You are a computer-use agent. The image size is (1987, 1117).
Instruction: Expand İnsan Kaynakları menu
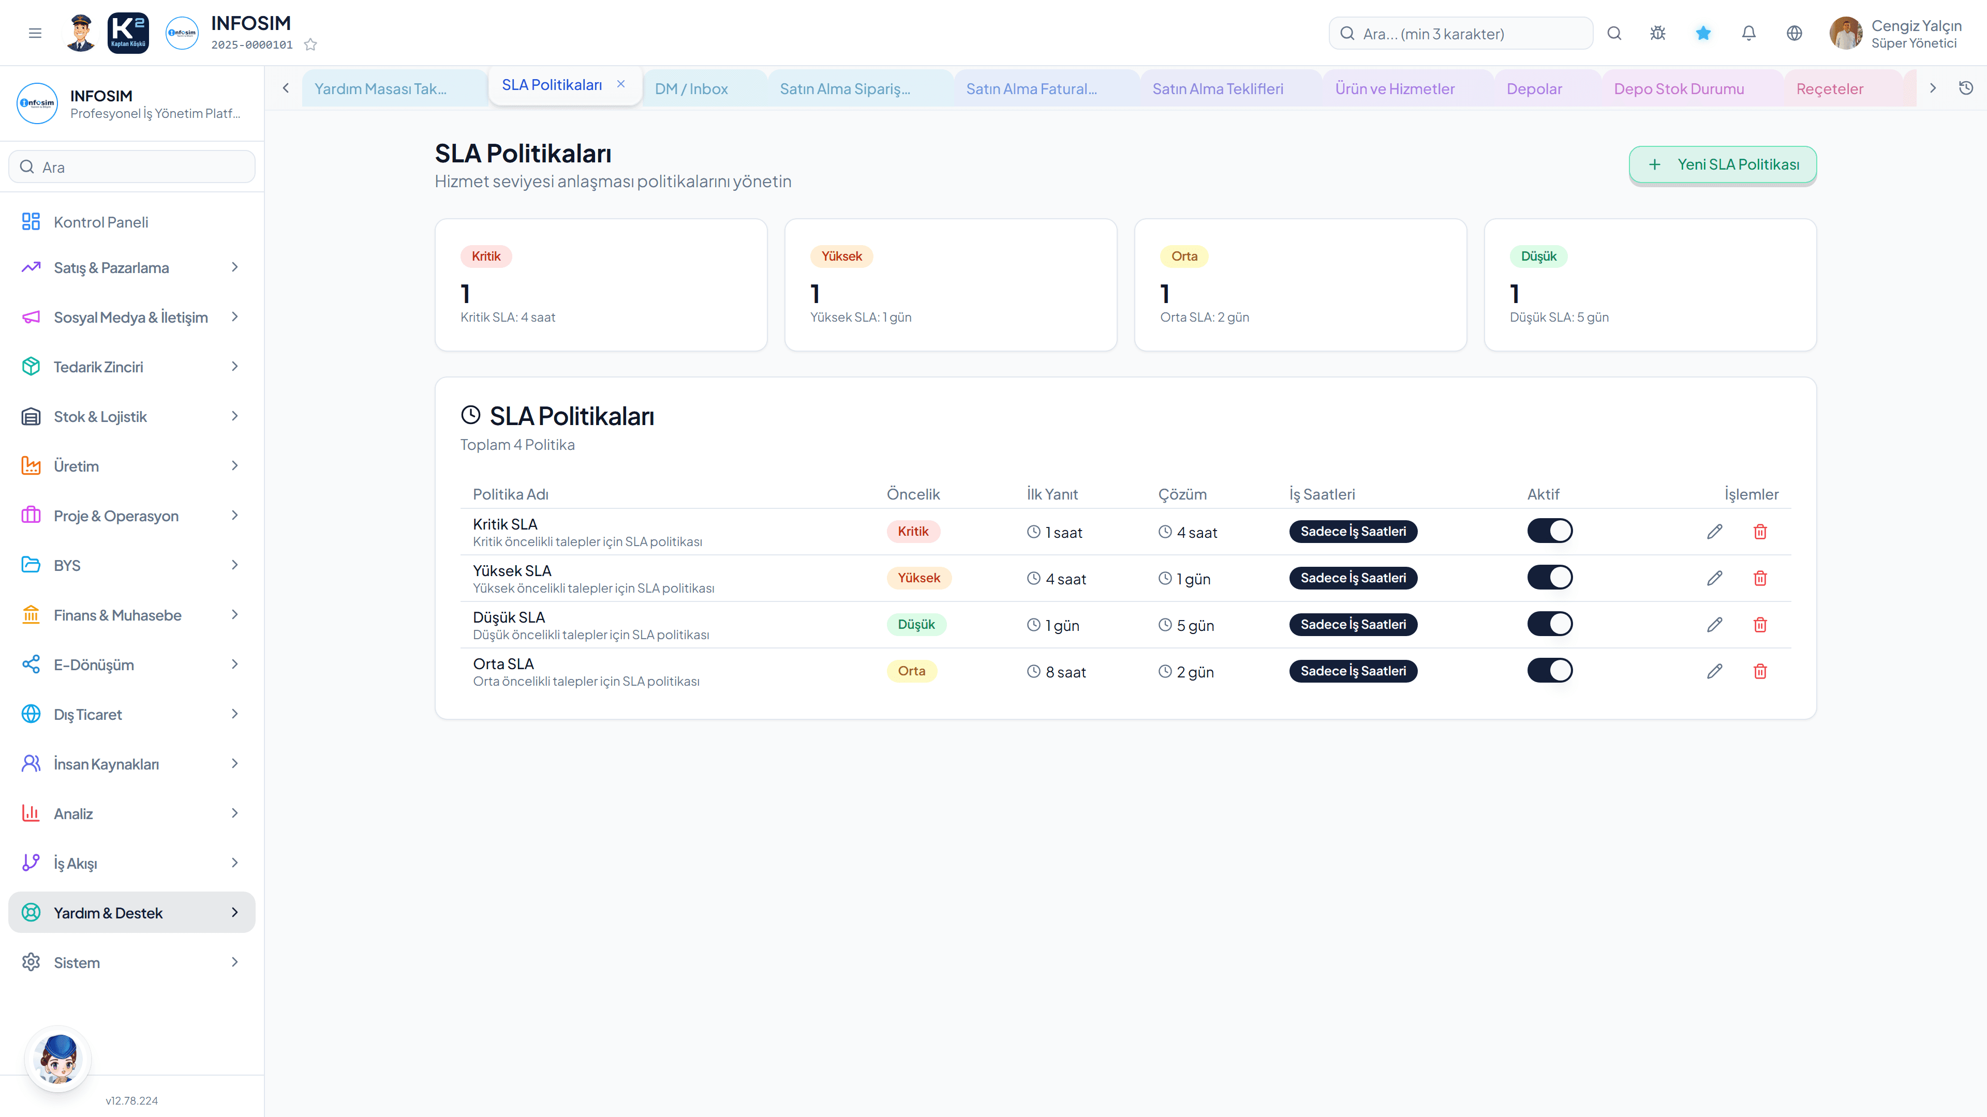131,764
